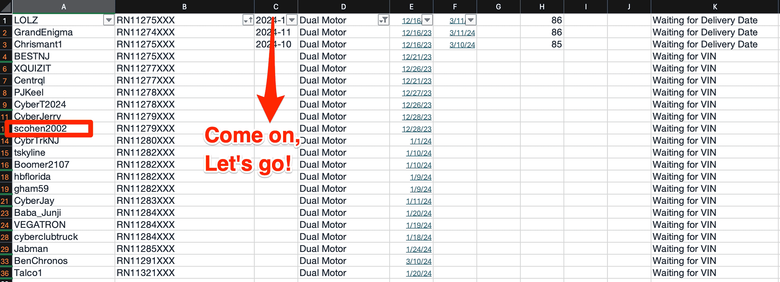Click the VEGATRON username cell
The height and width of the screenshot is (282, 780).
[64, 225]
